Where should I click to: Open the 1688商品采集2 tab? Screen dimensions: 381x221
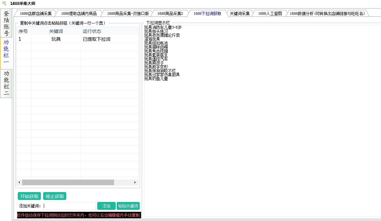pos(170,13)
